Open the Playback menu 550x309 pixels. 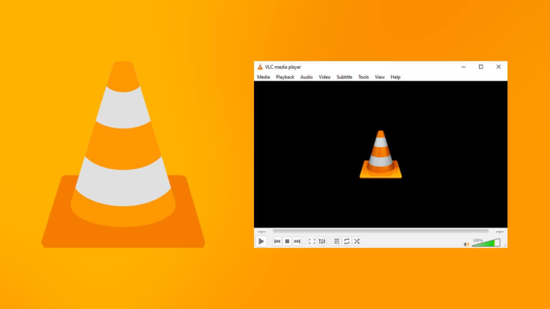coord(285,77)
